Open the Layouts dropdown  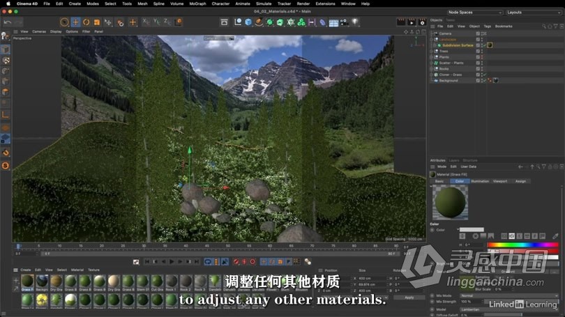534,13
